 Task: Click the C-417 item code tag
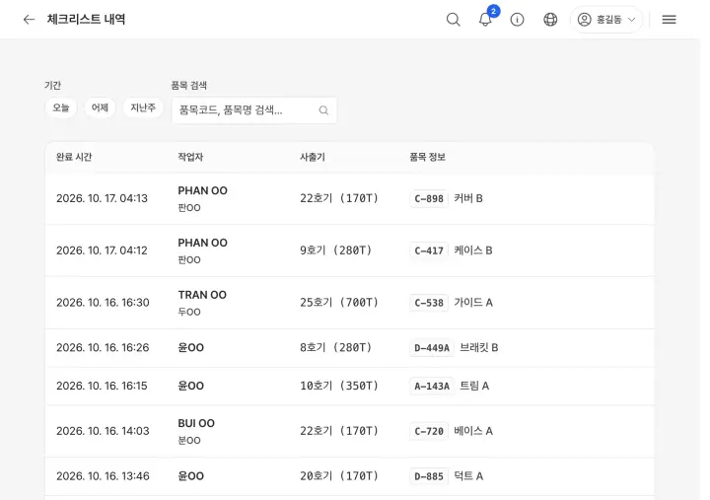point(429,250)
